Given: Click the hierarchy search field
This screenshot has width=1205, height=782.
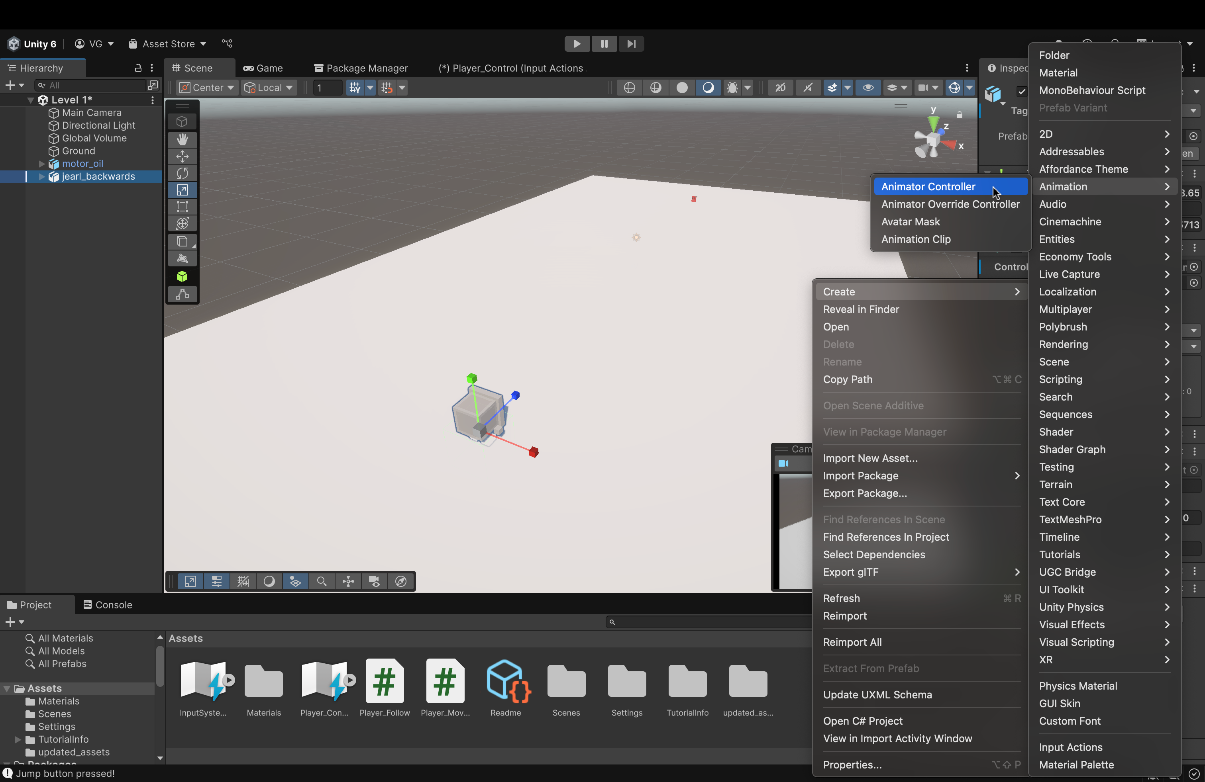Looking at the screenshot, I should pos(90,86).
